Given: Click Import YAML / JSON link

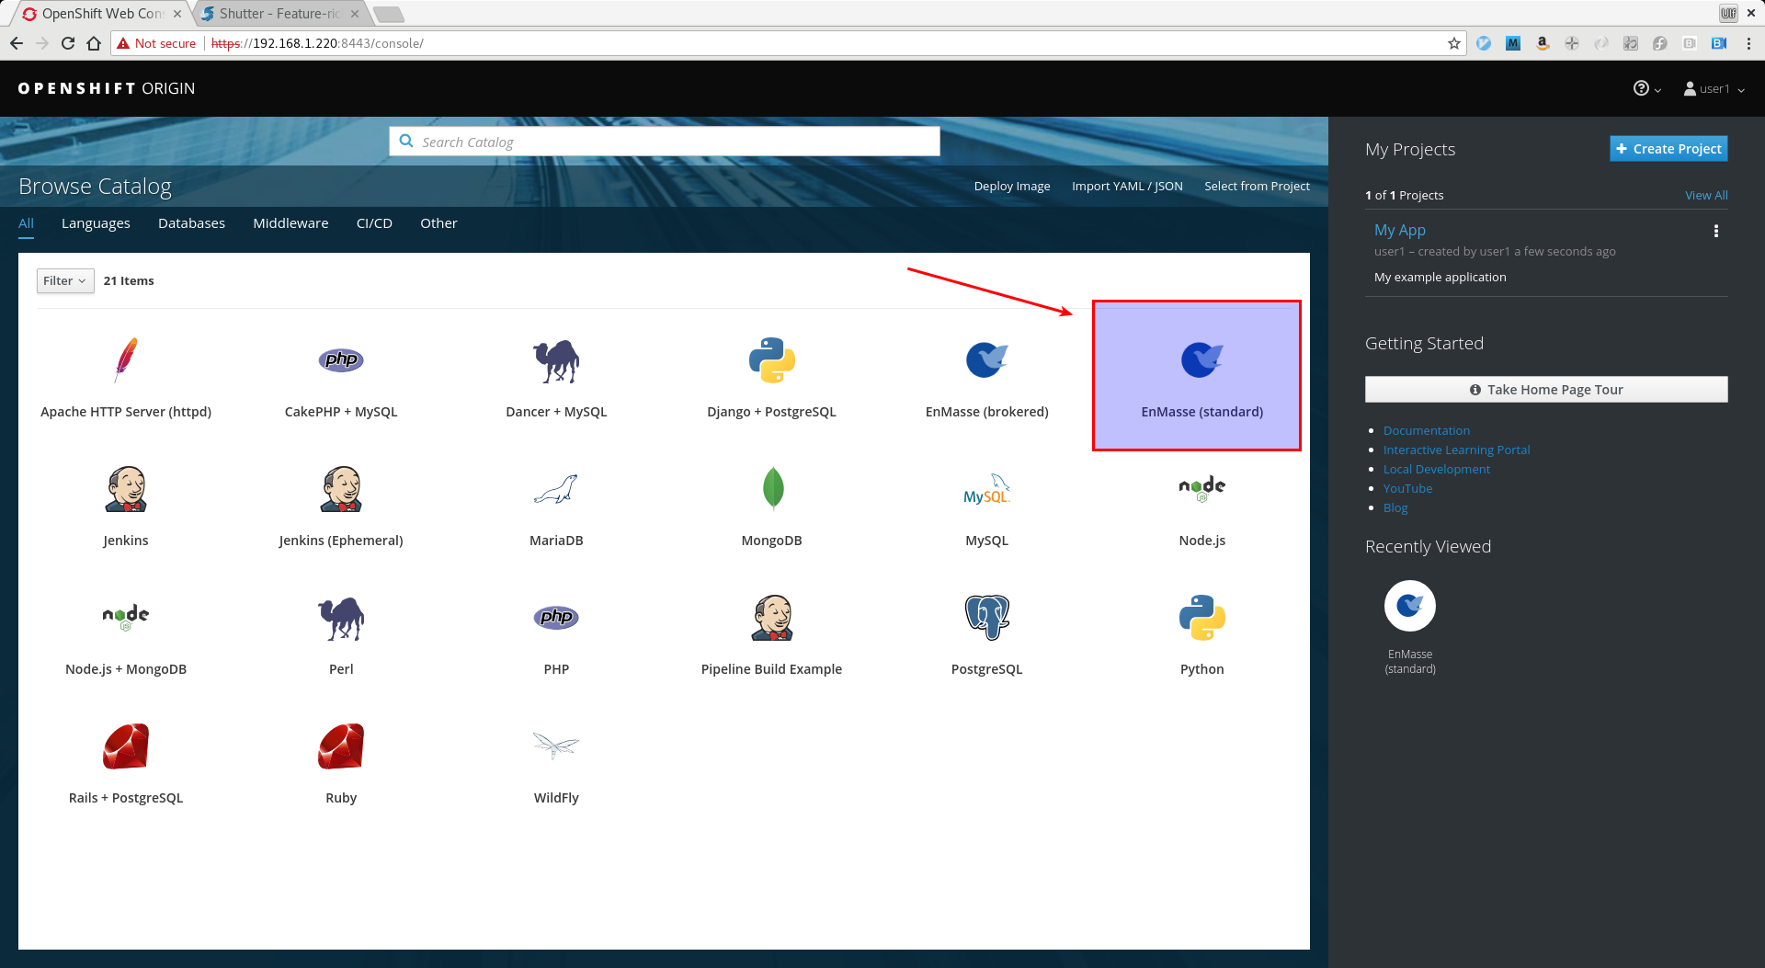Looking at the screenshot, I should pos(1127,186).
